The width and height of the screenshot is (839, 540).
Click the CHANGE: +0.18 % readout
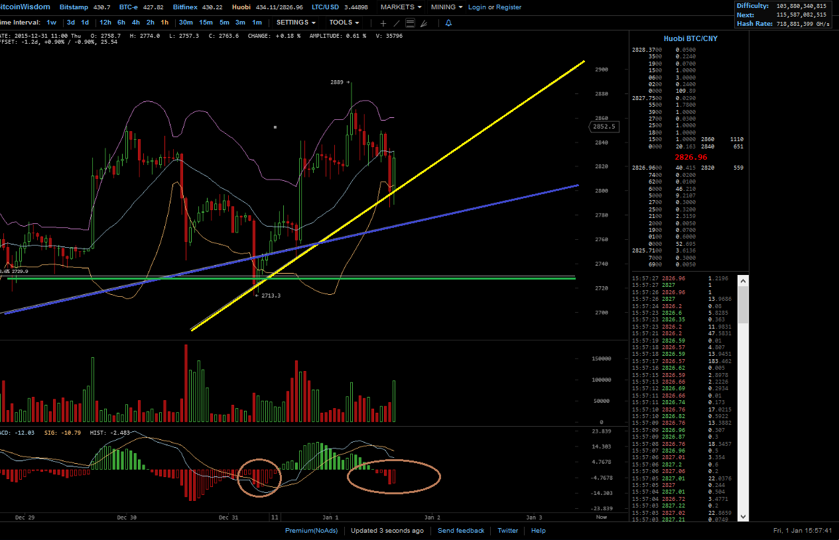(x=274, y=36)
